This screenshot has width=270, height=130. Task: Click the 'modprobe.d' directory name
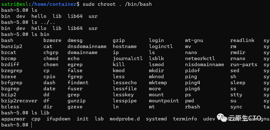[x=125, y=119]
